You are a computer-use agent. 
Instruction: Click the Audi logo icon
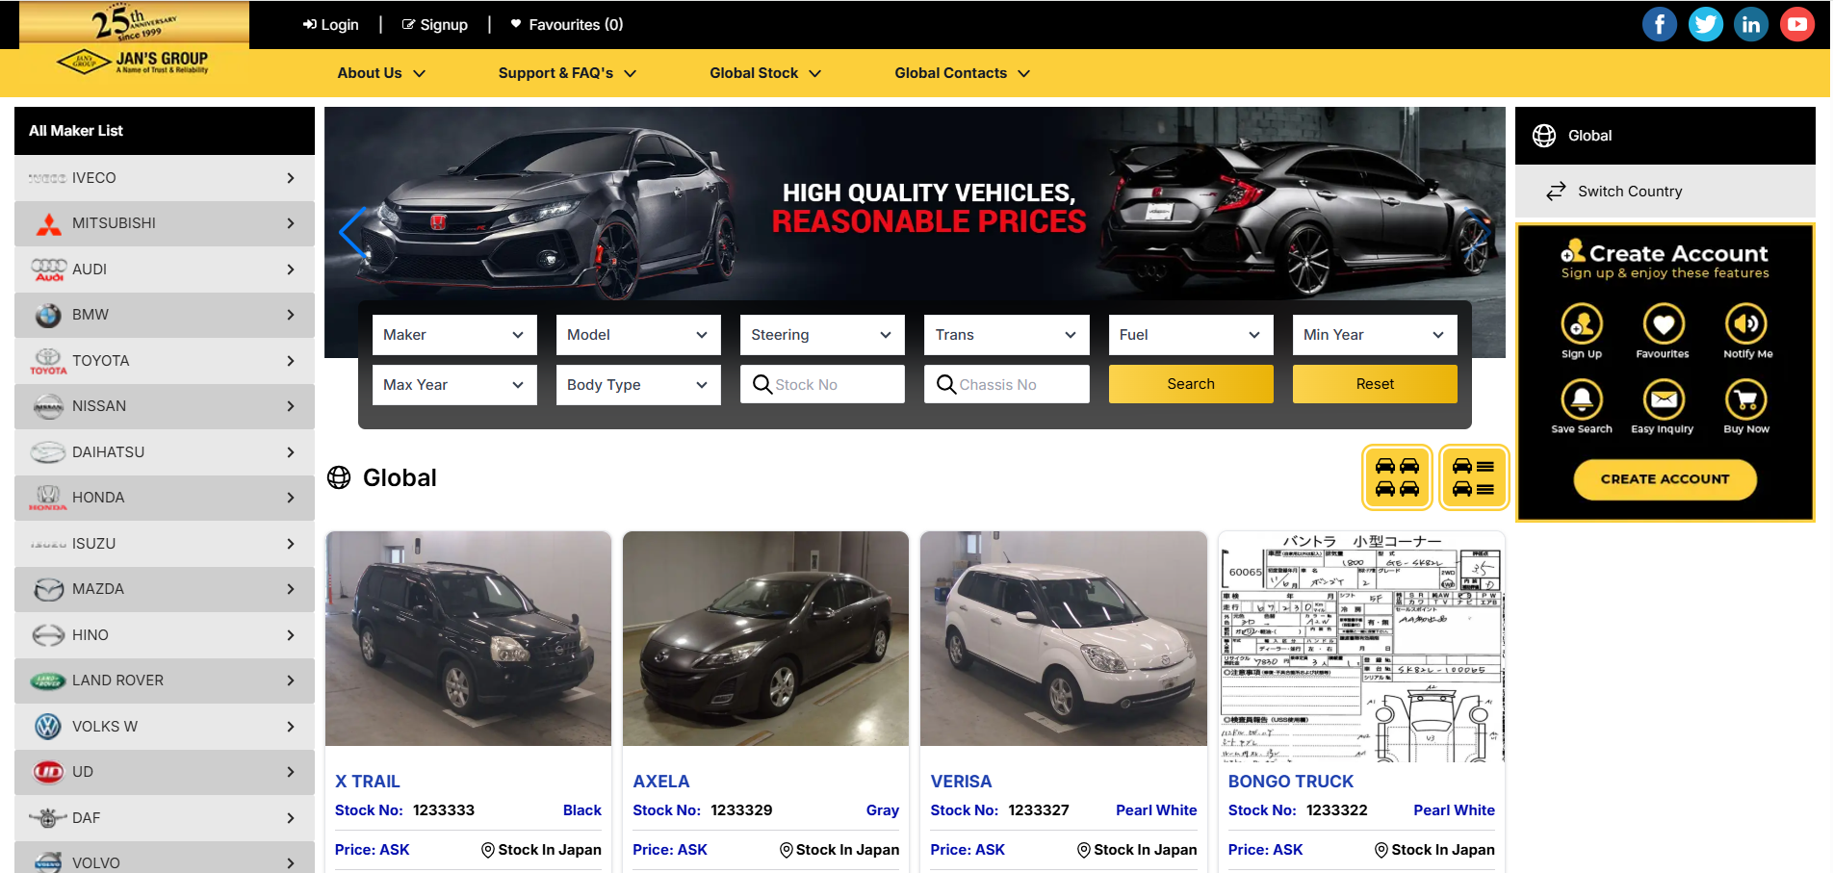pos(48,270)
